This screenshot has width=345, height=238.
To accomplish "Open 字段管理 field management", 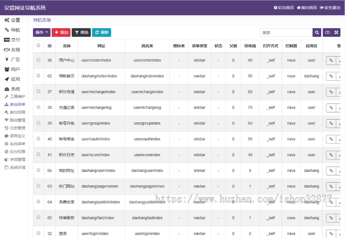I will [15, 159].
